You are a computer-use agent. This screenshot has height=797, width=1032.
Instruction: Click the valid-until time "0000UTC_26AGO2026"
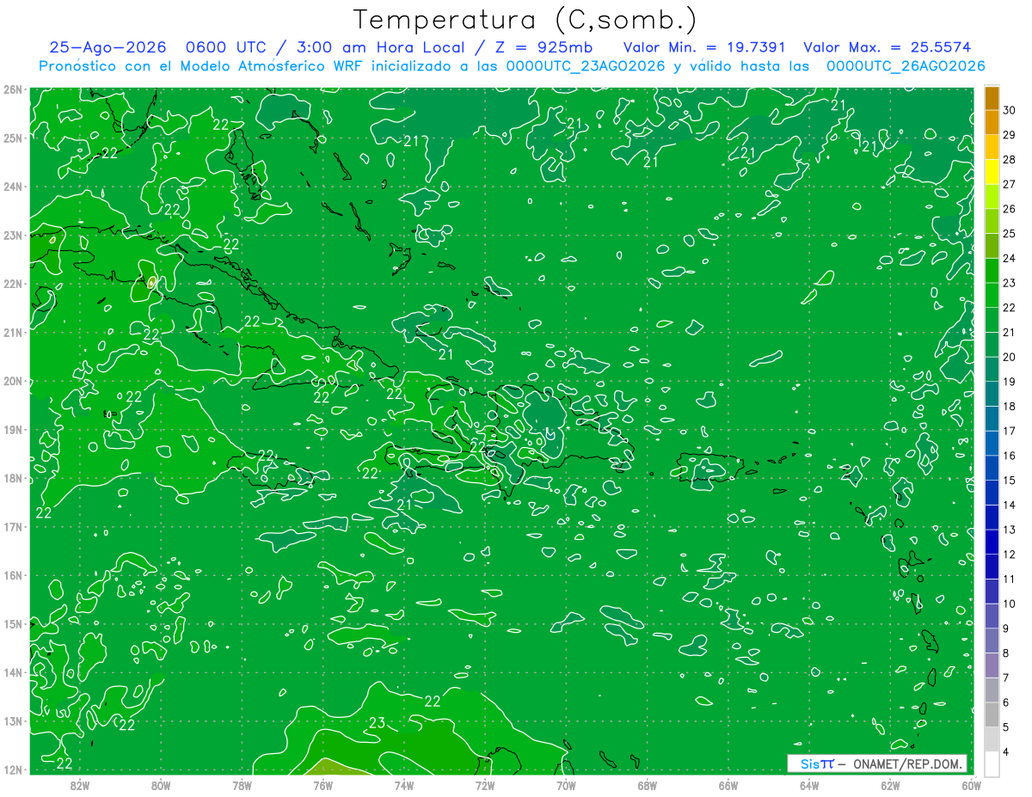tap(906, 66)
